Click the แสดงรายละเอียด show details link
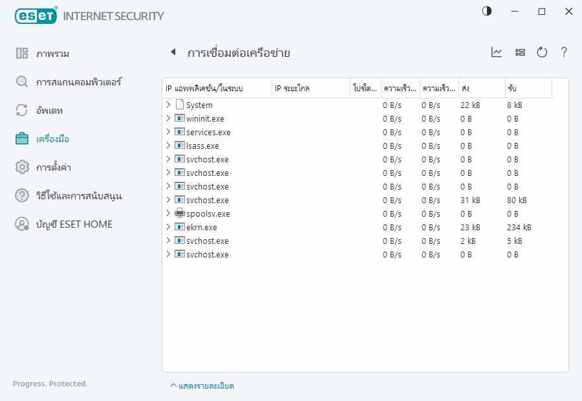The width and height of the screenshot is (582, 401). [x=202, y=386]
